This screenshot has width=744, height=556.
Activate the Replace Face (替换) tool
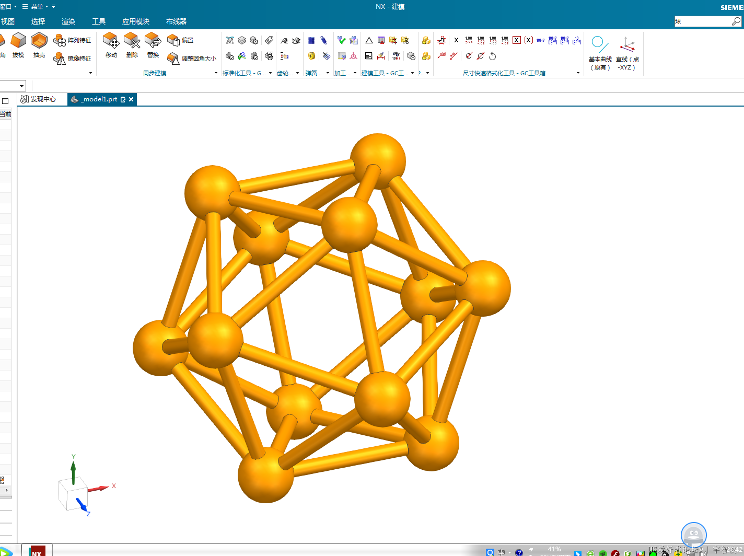tap(153, 44)
